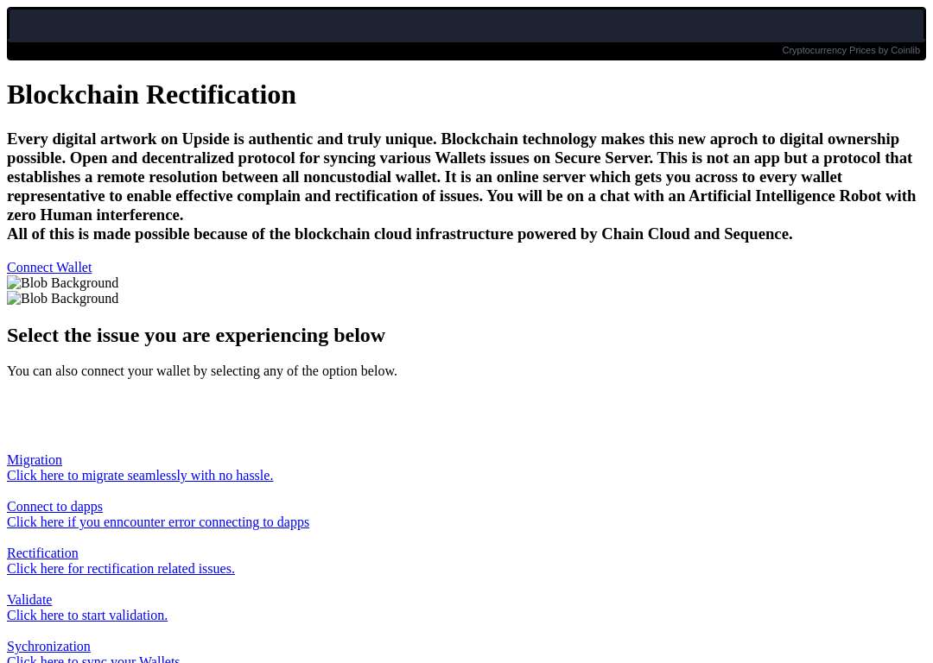Choose 'Click here if you enncounter error connecting to dapps'
This screenshot has height=663, width=933.
click(x=158, y=522)
